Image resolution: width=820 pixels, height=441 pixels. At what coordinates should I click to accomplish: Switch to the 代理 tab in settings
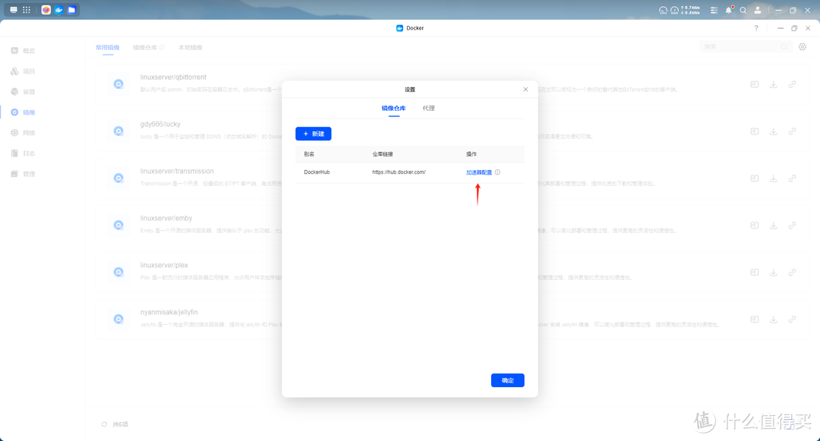428,109
